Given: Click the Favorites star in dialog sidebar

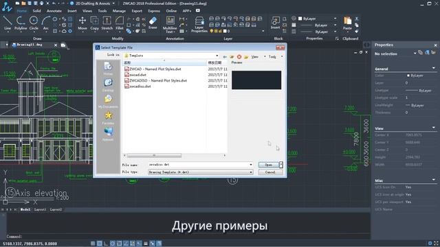Looking at the screenshot, I should (108, 118).
